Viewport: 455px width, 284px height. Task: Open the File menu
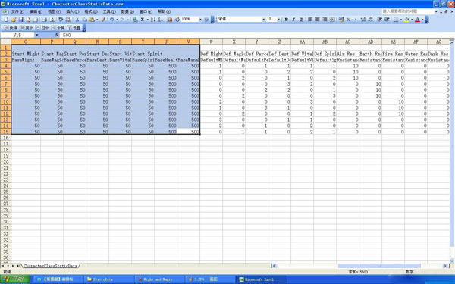pos(17,11)
